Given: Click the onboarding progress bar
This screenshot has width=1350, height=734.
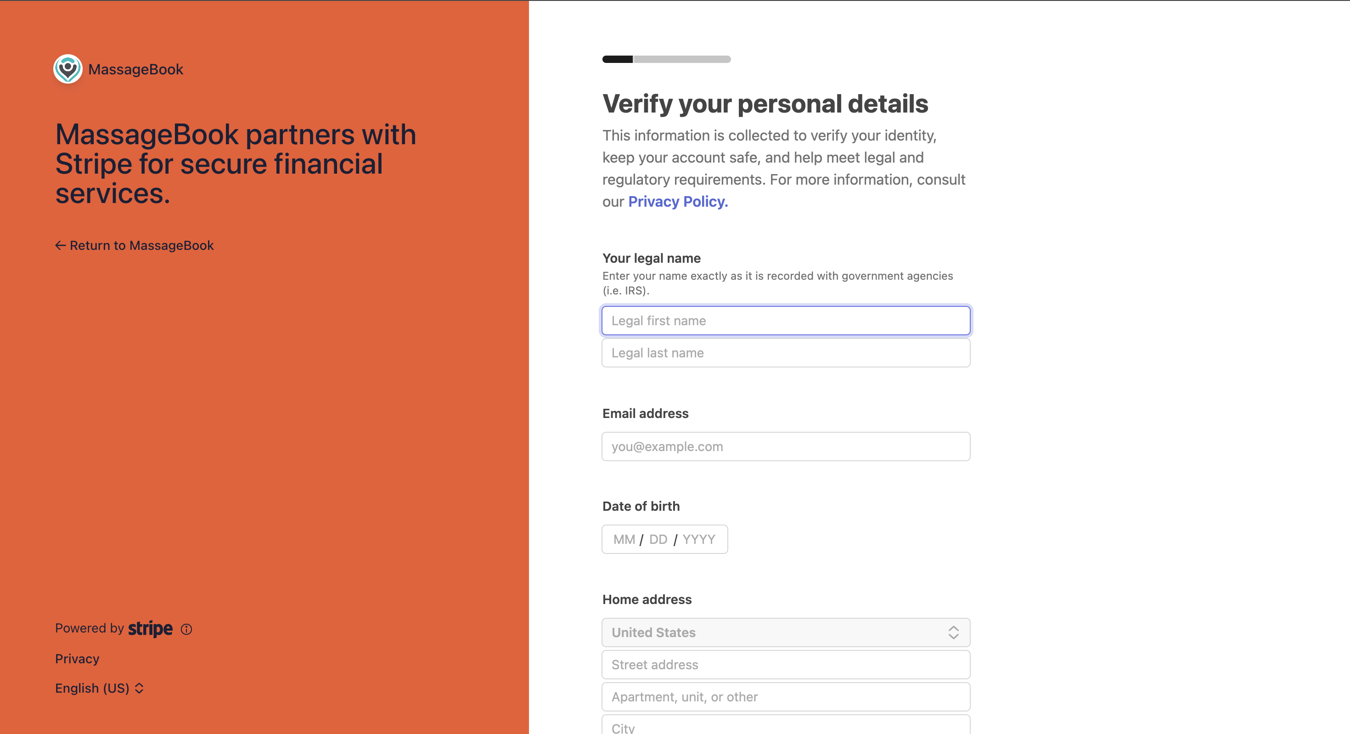Looking at the screenshot, I should (666, 59).
